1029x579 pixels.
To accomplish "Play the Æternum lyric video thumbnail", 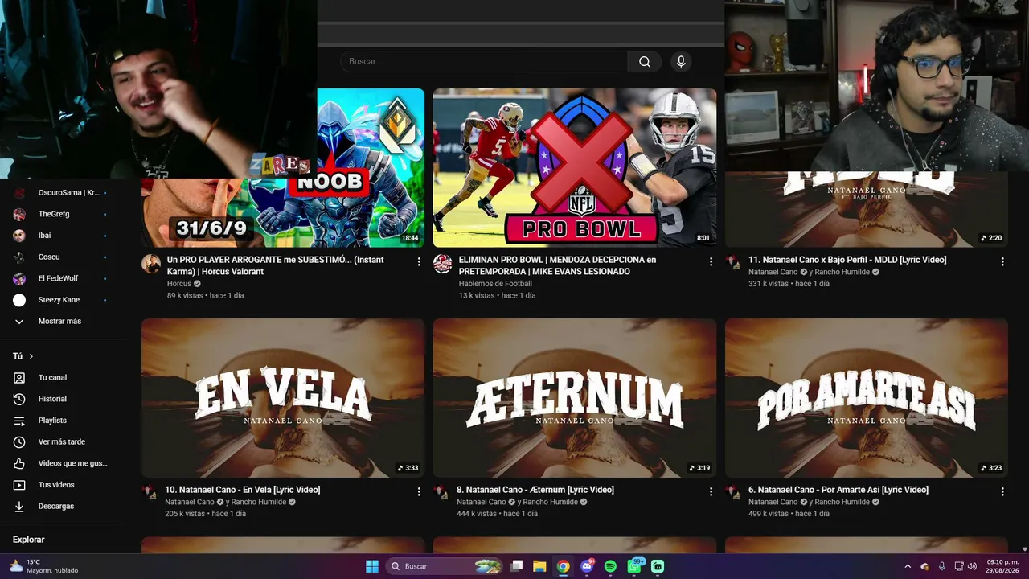I will tap(575, 398).
